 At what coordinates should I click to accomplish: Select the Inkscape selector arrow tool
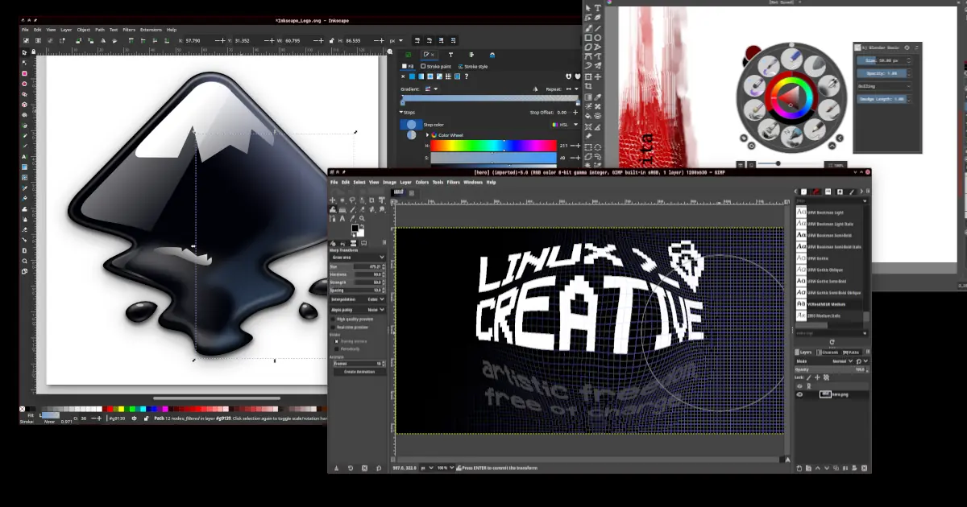(23, 52)
